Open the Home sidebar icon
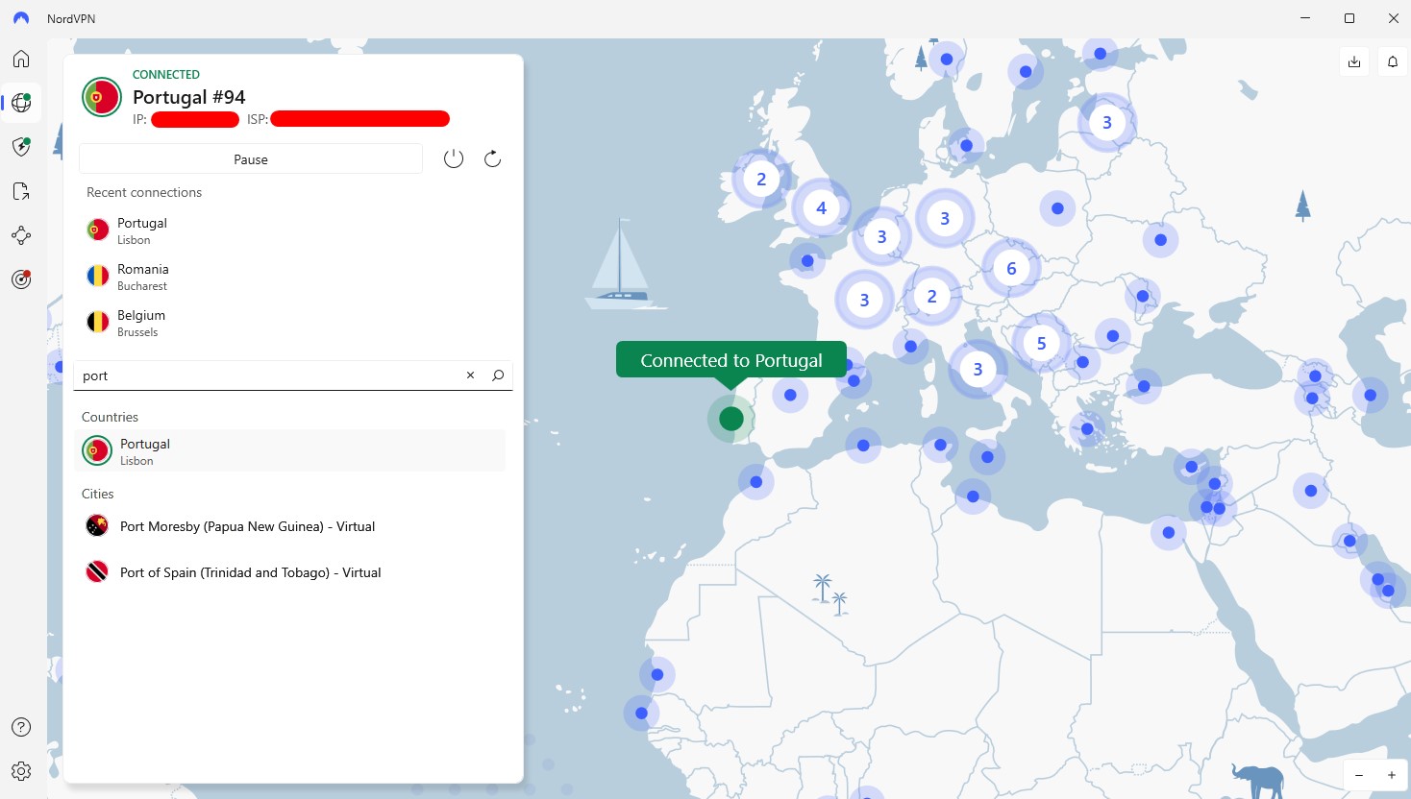The image size is (1411, 799). 21,59
